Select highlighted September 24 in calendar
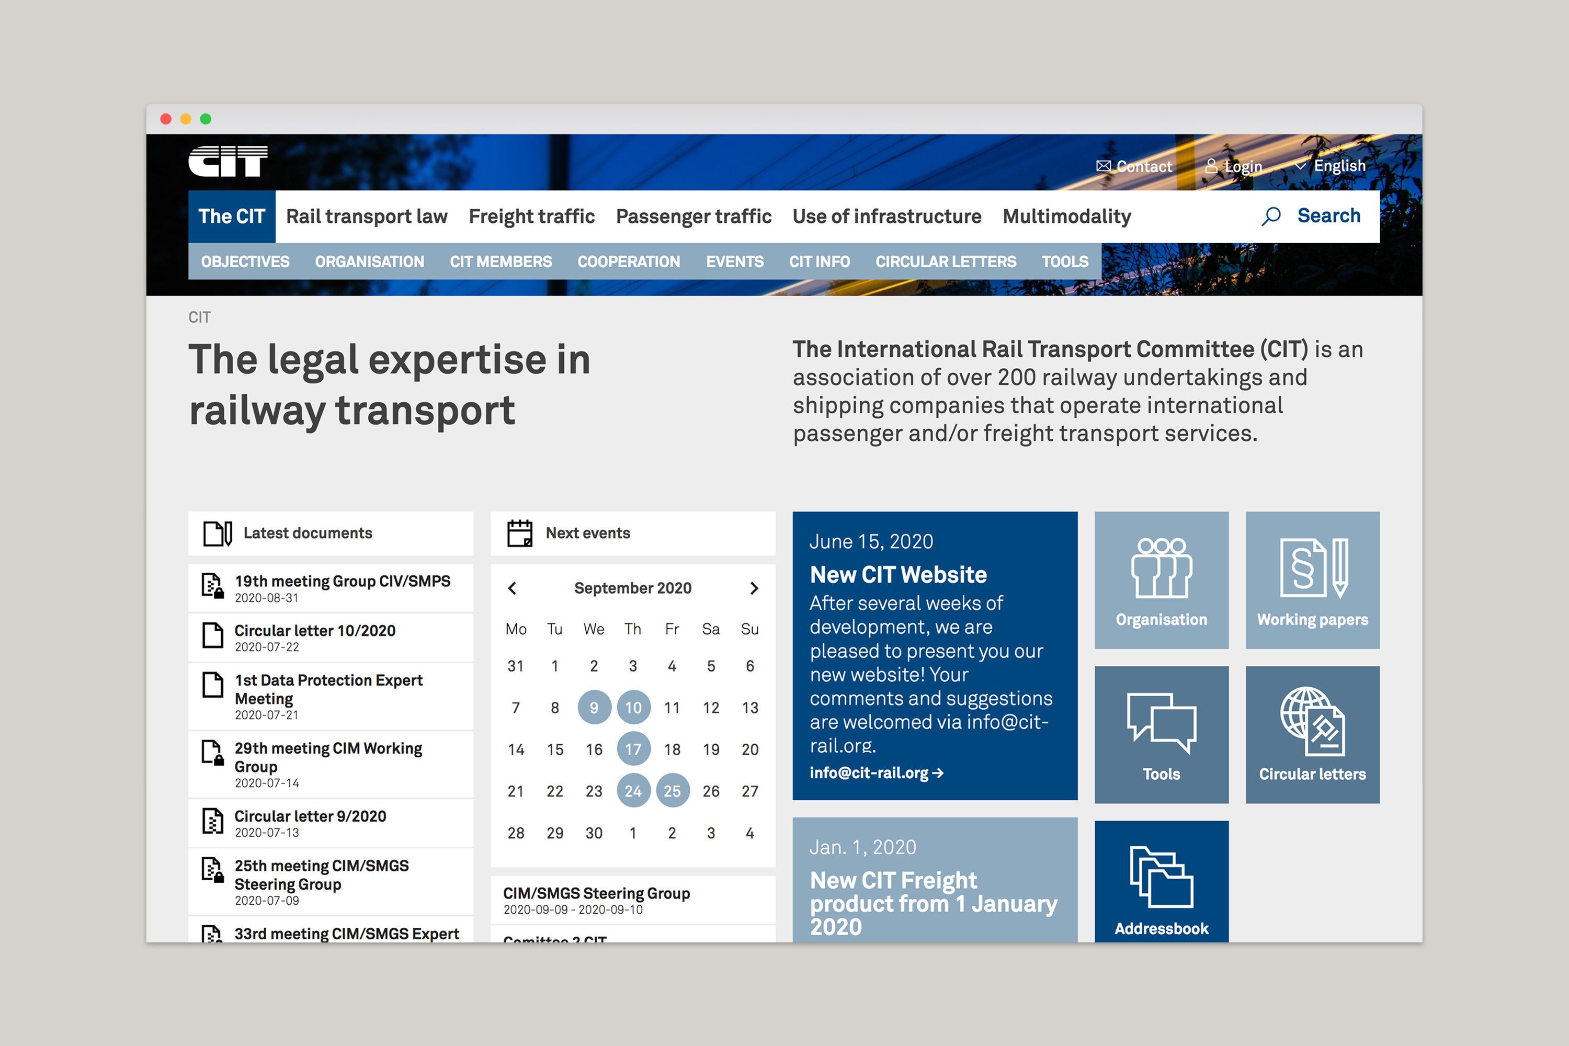 coord(633,791)
